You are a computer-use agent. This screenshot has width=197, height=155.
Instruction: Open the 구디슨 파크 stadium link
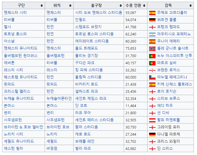click(85, 63)
